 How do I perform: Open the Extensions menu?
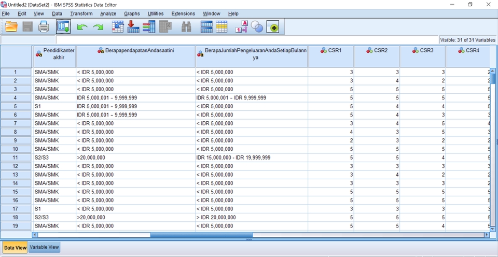point(183,13)
